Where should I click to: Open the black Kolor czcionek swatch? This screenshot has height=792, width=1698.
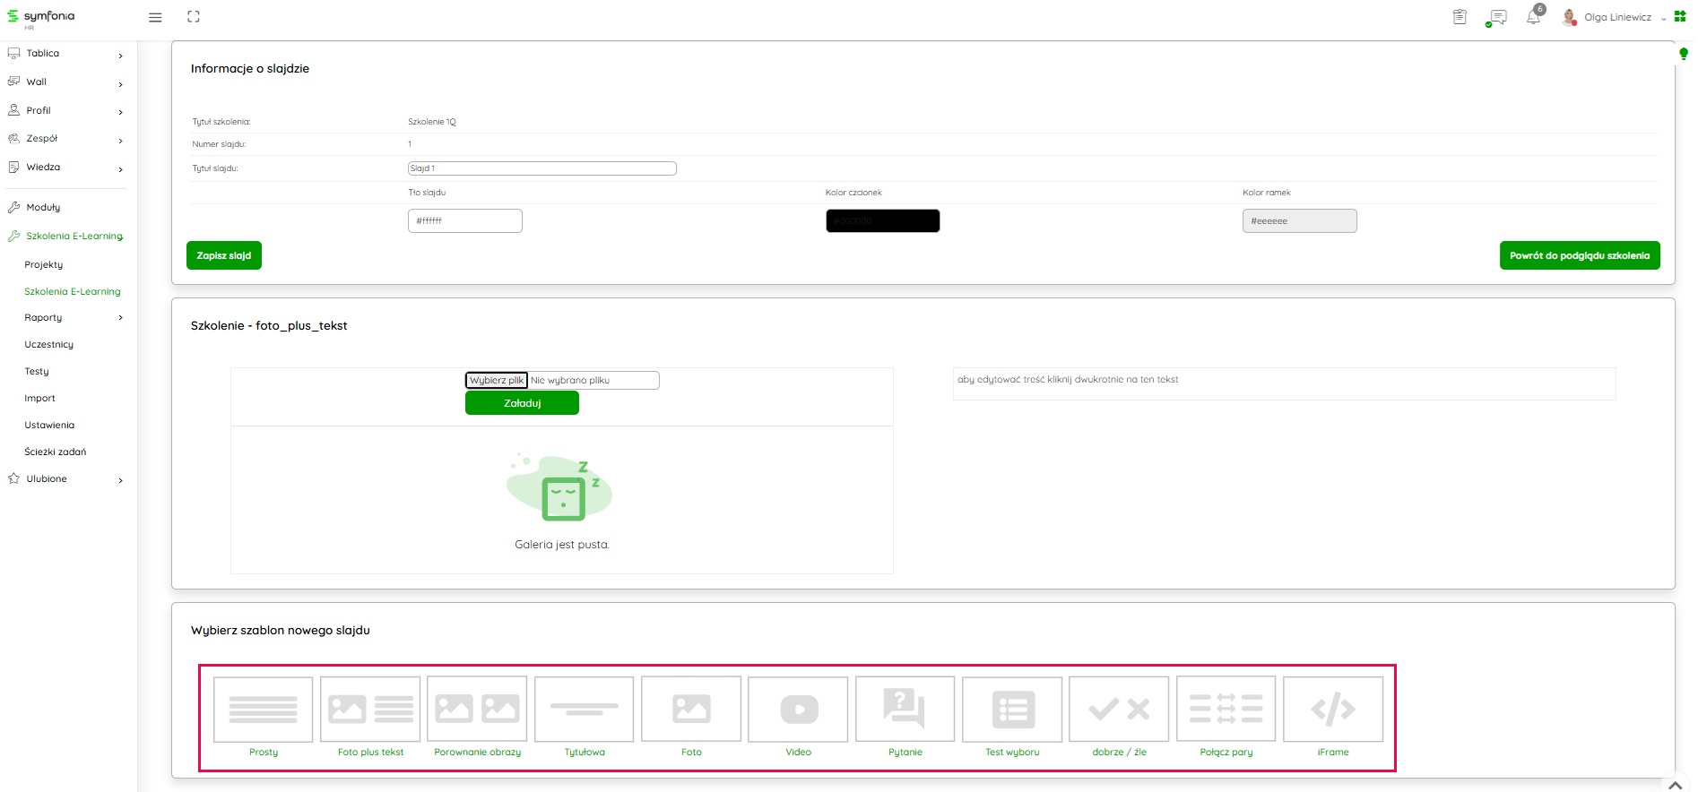tap(882, 221)
